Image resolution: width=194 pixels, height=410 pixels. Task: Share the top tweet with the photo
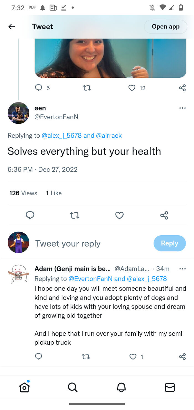(182, 88)
